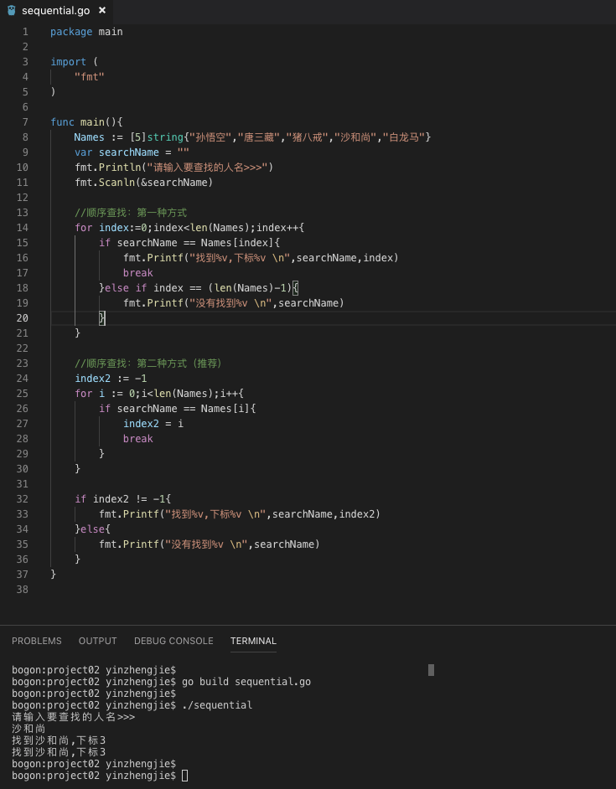Screen dimensions: 616x789
Task: Click the string "猪八戒" in the array
Action: point(307,137)
